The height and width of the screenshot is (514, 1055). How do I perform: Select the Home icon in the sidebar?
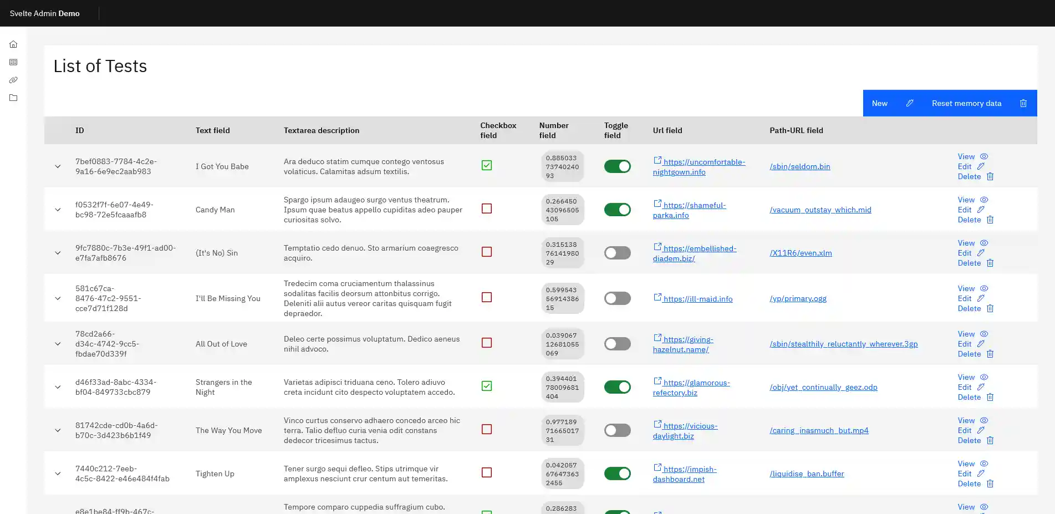pos(13,44)
